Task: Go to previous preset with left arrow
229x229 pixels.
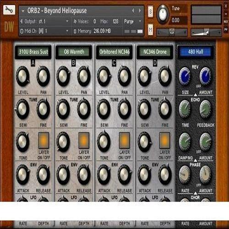Action: pos(133,11)
